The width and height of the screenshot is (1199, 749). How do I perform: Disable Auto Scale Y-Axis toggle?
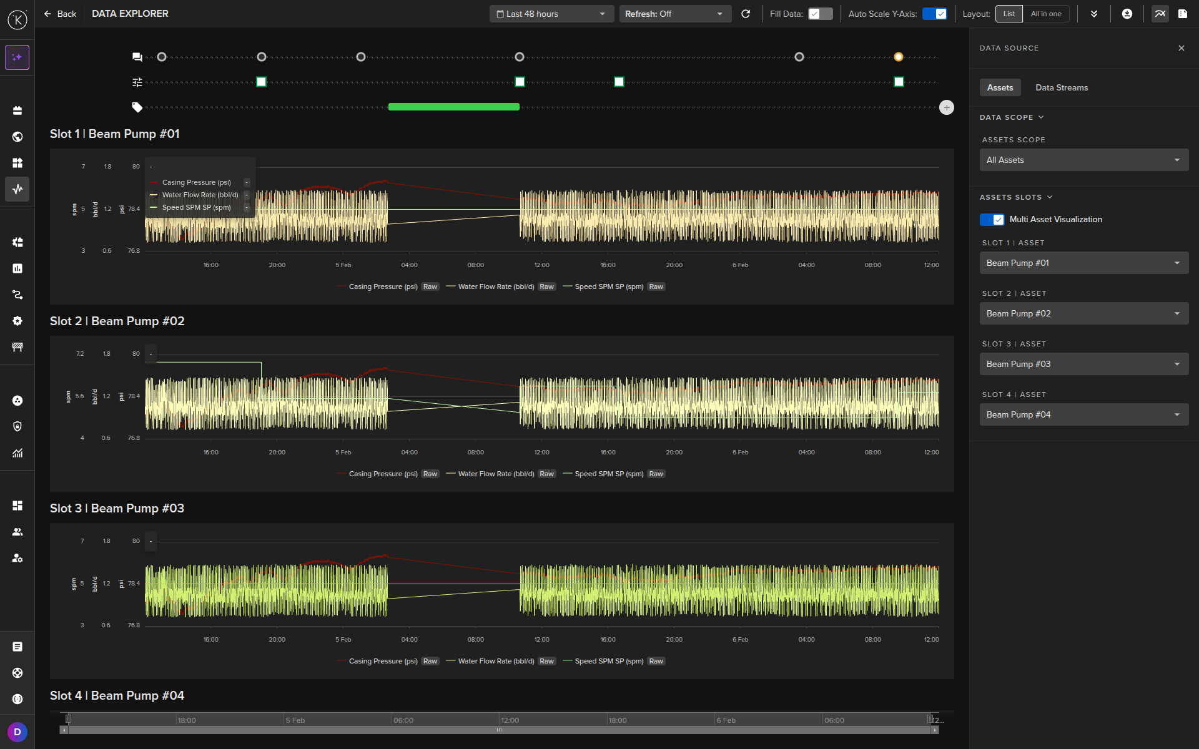[935, 14]
